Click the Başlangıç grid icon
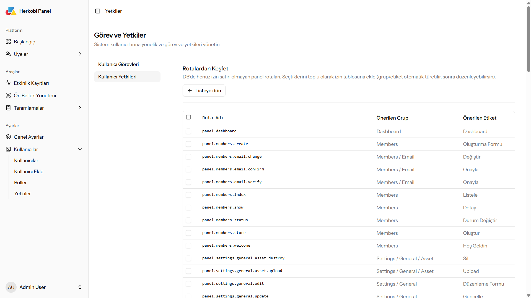The image size is (531, 298). (8, 41)
